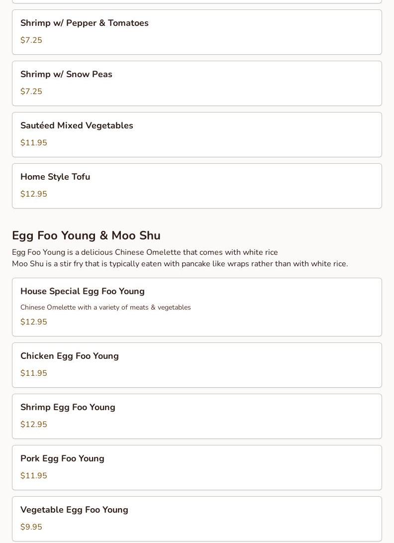Open House Special Egg Foo Young
Viewport: 394px width, 543px height.
click(x=83, y=292)
